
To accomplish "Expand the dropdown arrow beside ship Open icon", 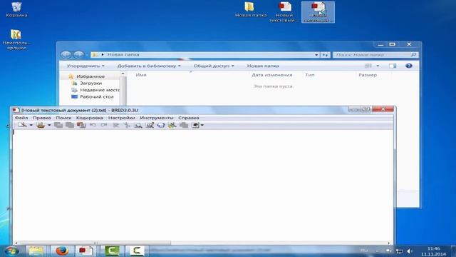I will point(49,125).
